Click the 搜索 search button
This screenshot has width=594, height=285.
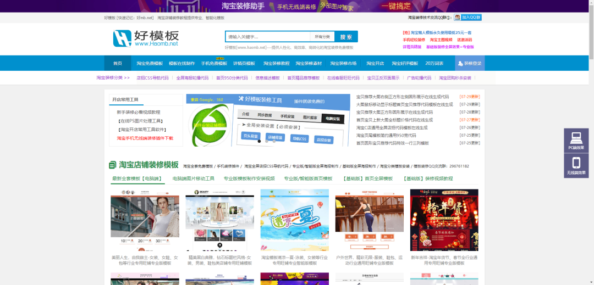click(x=346, y=37)
